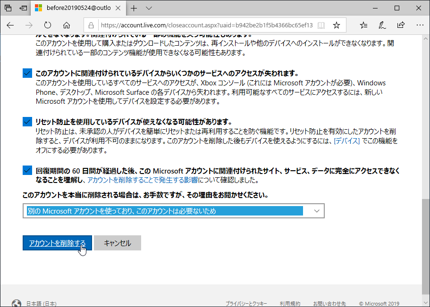This screenshot has height=307, width=430.
Task: Minimize the Edge window
Action: (375, 8)
